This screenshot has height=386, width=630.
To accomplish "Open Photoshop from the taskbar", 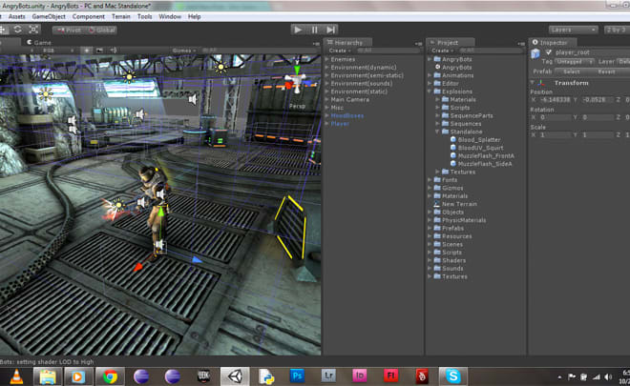I will tap(297, 376).
